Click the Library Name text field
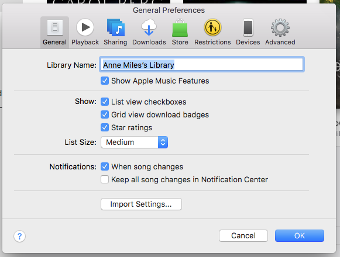 click(x=202, y=64)
